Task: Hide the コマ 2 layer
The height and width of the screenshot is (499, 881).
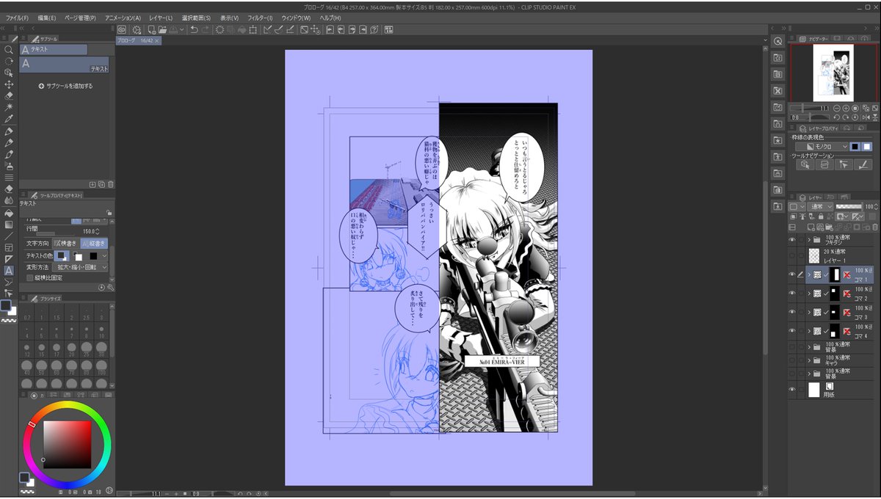Action: pos(792,293)
